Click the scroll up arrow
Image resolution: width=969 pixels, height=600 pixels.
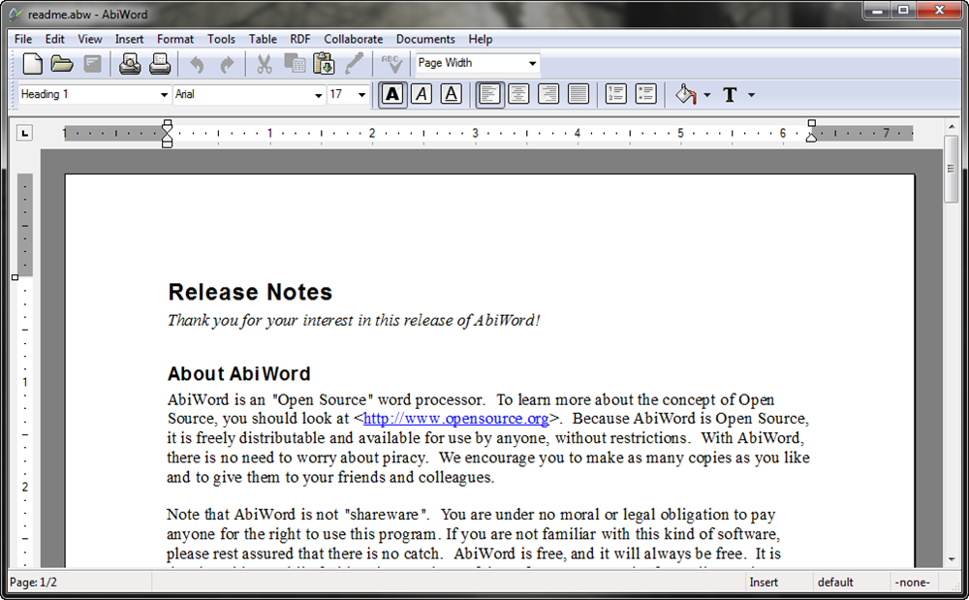pyautogui.click(x=952, y=127)
